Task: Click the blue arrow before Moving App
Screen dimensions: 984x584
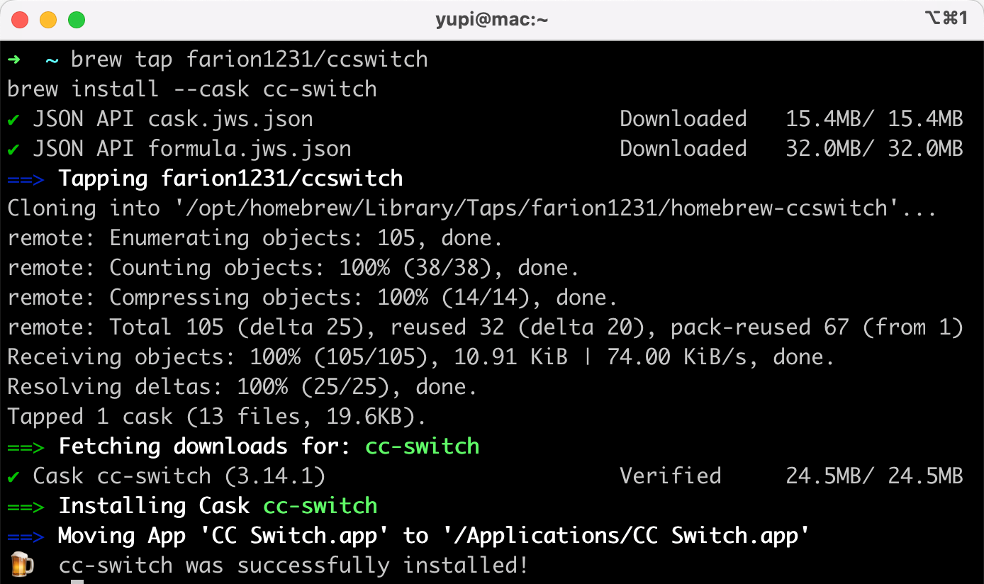Action: [x=26, y=536]
